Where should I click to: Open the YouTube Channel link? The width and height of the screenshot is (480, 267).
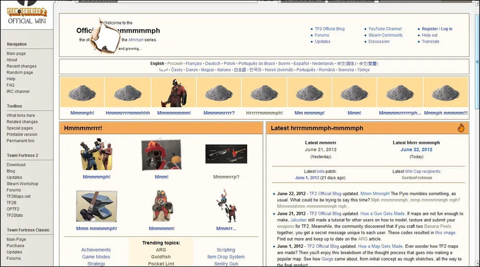[385, 29]
